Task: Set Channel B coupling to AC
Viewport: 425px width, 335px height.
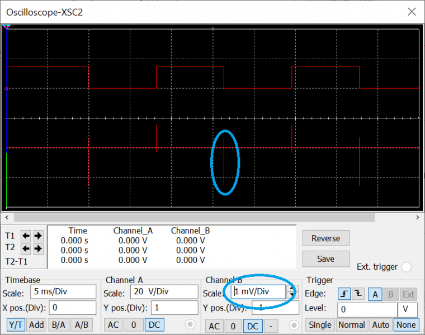Action: point(214,326)
